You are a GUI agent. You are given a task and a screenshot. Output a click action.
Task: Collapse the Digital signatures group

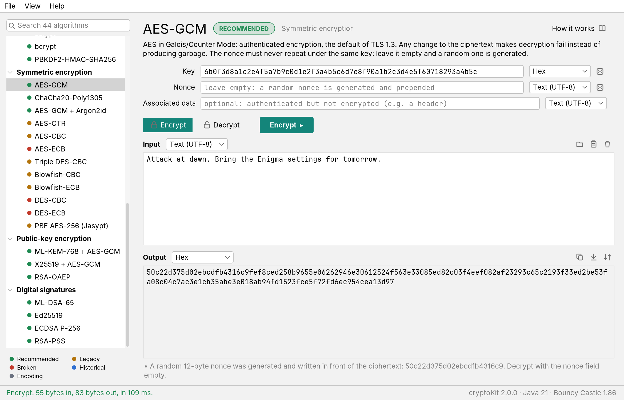pyautogui.click(x=10, y=290)
